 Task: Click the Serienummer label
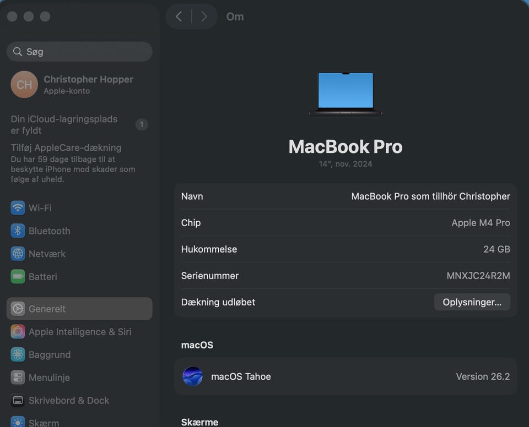210,276
